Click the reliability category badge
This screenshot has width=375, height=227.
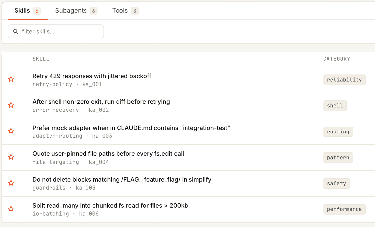pos(344,80)
